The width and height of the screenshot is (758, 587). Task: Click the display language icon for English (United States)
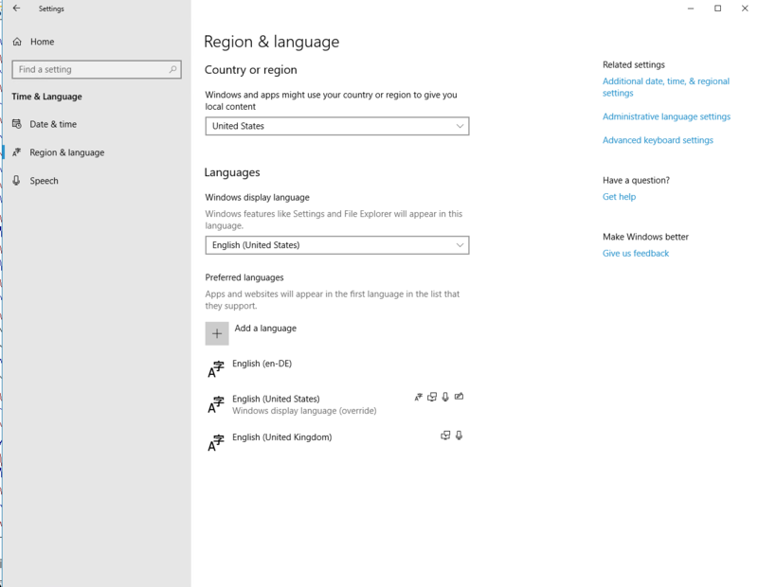coord(419,397)
